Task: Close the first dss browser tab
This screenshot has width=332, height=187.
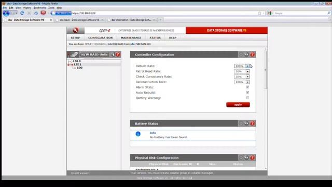Action: click(x=51, y=20)
